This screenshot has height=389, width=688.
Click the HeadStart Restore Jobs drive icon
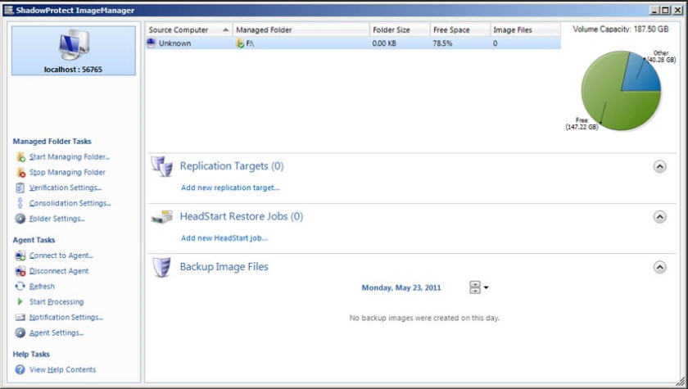[162, 217]
